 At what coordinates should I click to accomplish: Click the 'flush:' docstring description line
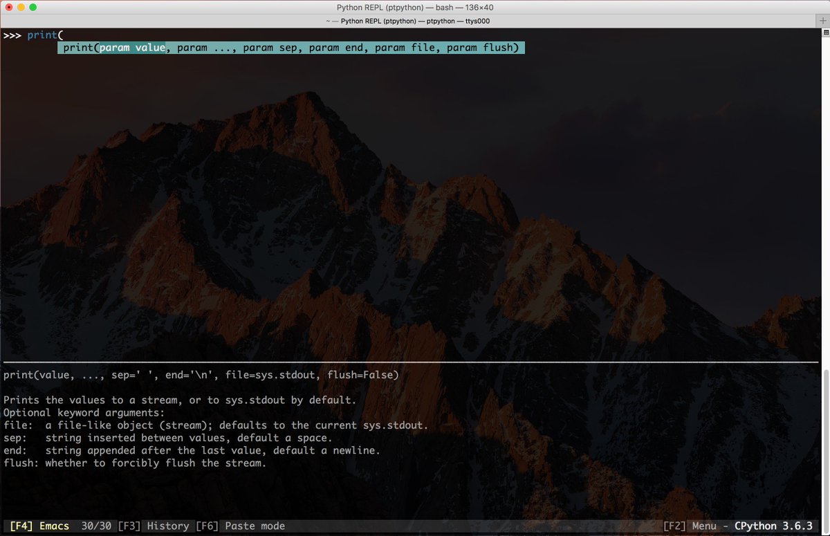(x=135, y=463)
